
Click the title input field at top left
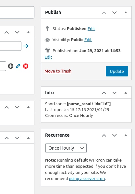[17, 12]
